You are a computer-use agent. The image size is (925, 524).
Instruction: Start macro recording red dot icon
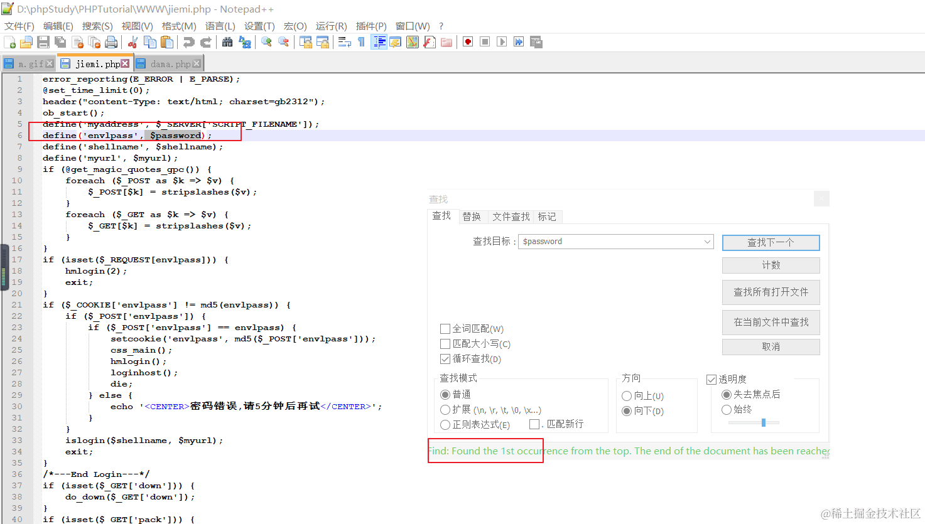click(x=468, y=42)
